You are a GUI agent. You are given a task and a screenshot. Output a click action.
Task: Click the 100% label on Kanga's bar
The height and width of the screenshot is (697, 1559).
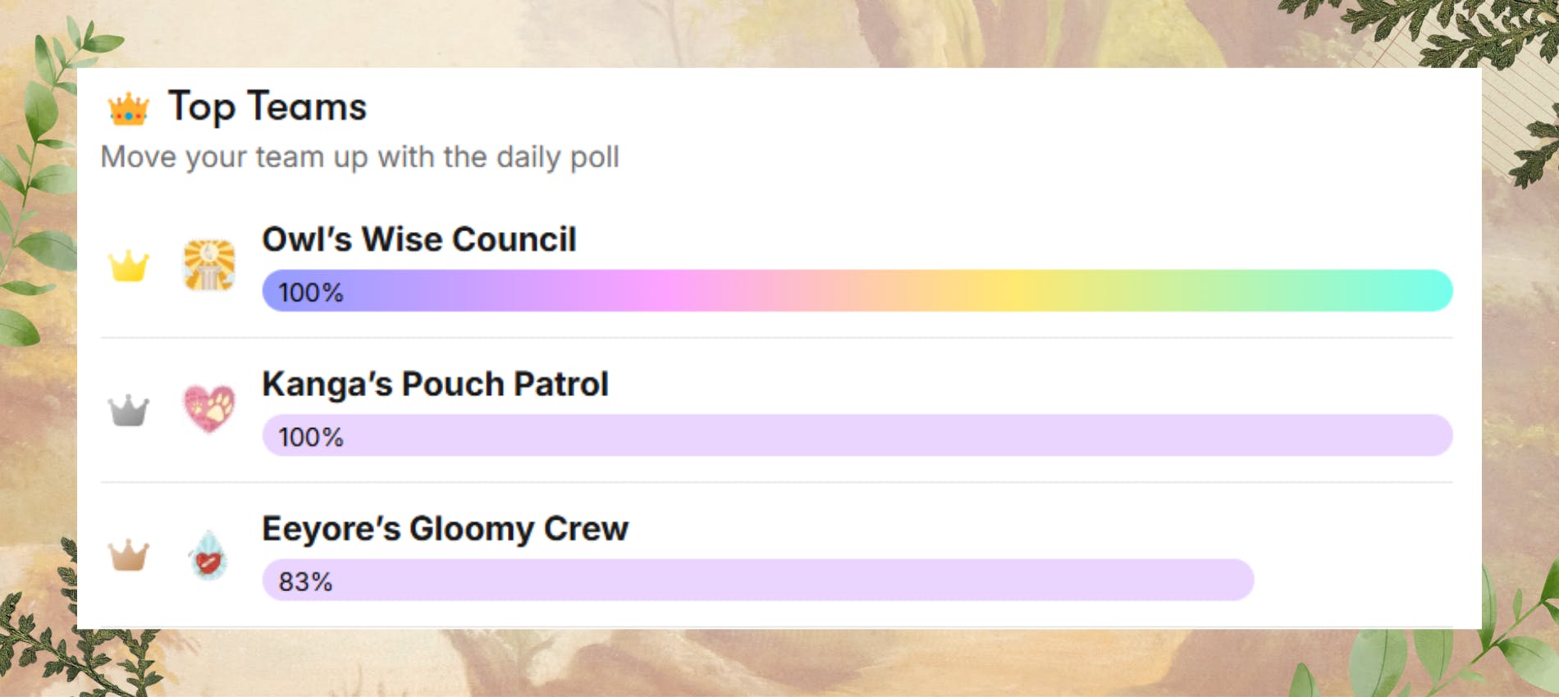pos(310,437)
